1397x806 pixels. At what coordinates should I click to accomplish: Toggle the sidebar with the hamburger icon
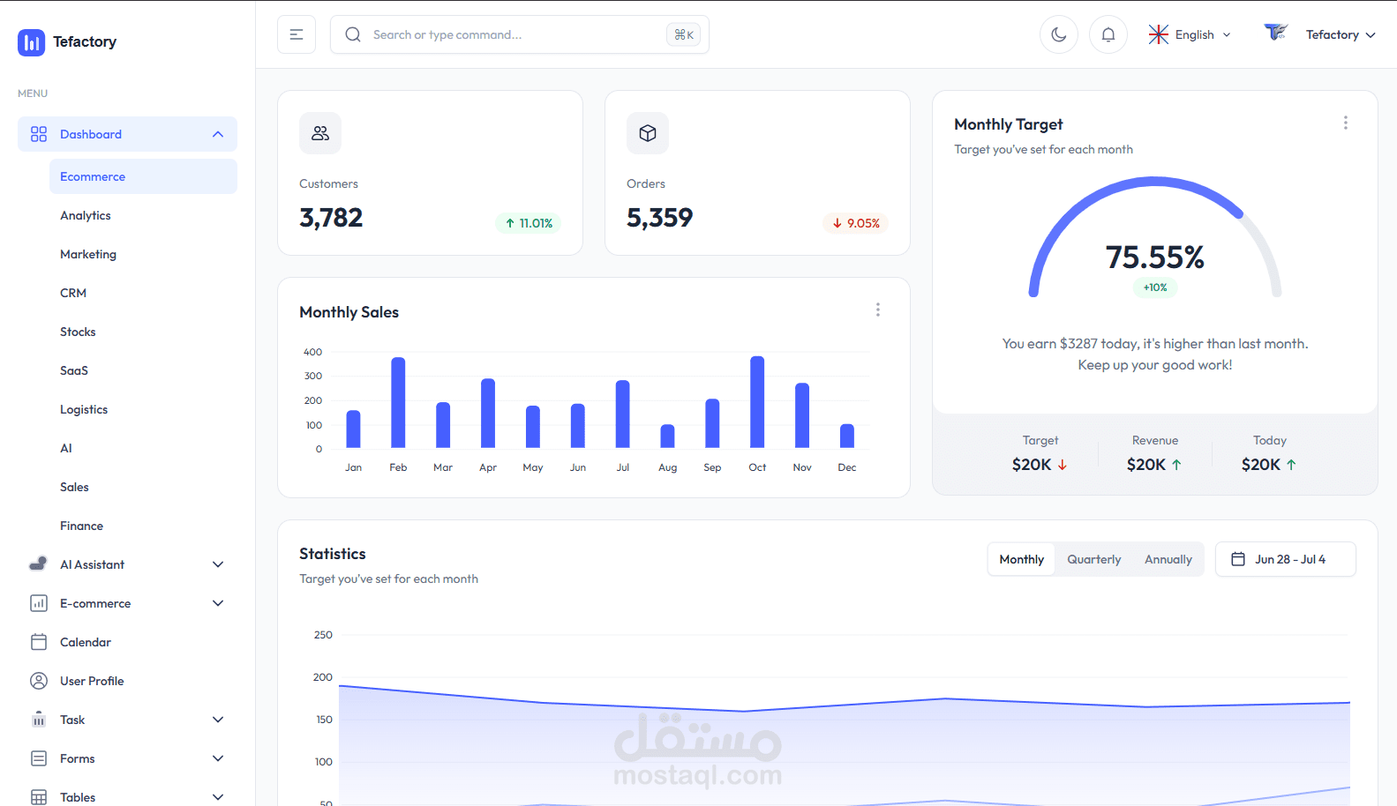[x=297, y=34]
